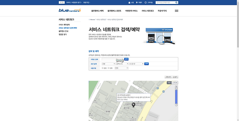Viewport: 239px width, 121px height.
Task: Open the 광역시/도 province dropdown
Action: click(122, 64)
